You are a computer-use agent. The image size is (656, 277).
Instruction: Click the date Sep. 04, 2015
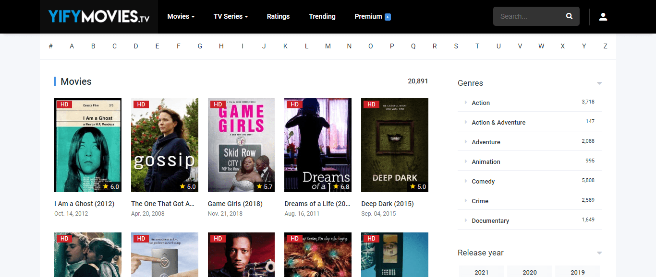click(x=378, y=214)
